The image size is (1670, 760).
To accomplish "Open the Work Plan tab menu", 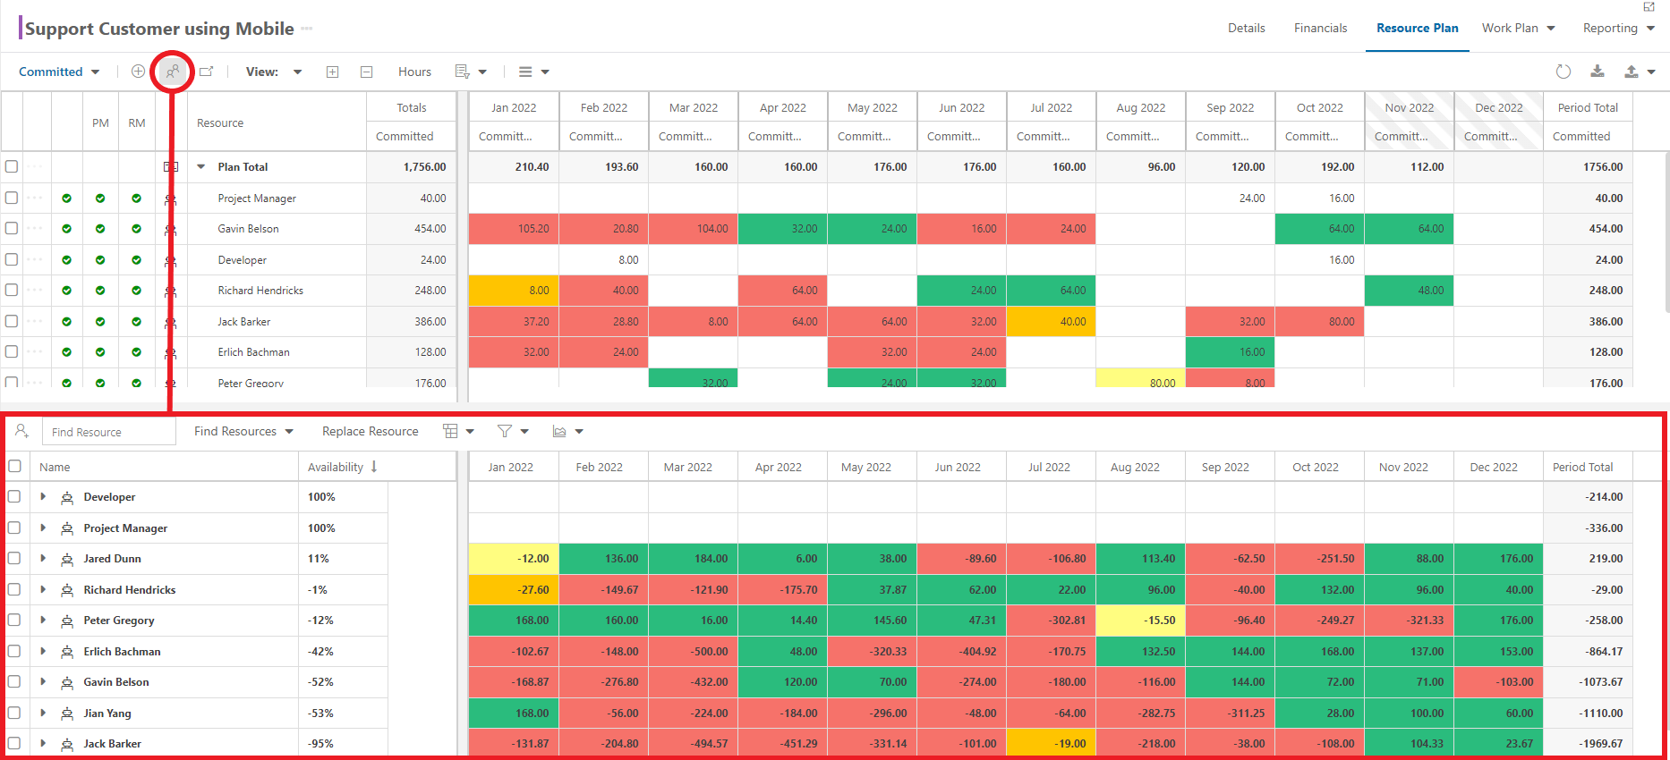I will (1518, 28).
